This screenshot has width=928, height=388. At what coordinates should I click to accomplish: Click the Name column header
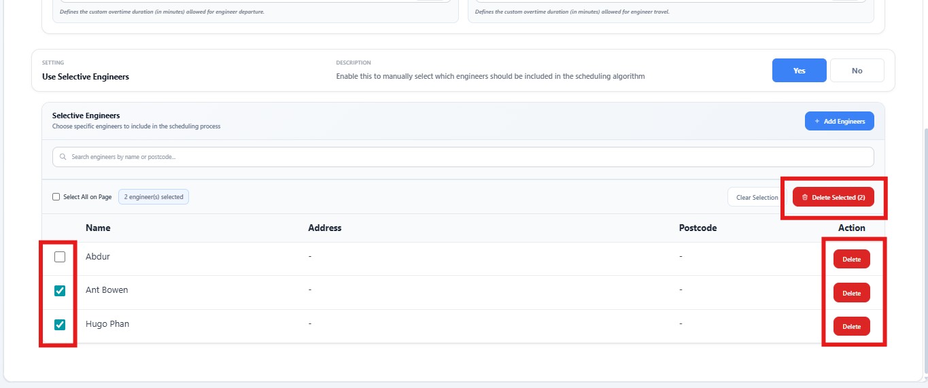coord(98,228)
